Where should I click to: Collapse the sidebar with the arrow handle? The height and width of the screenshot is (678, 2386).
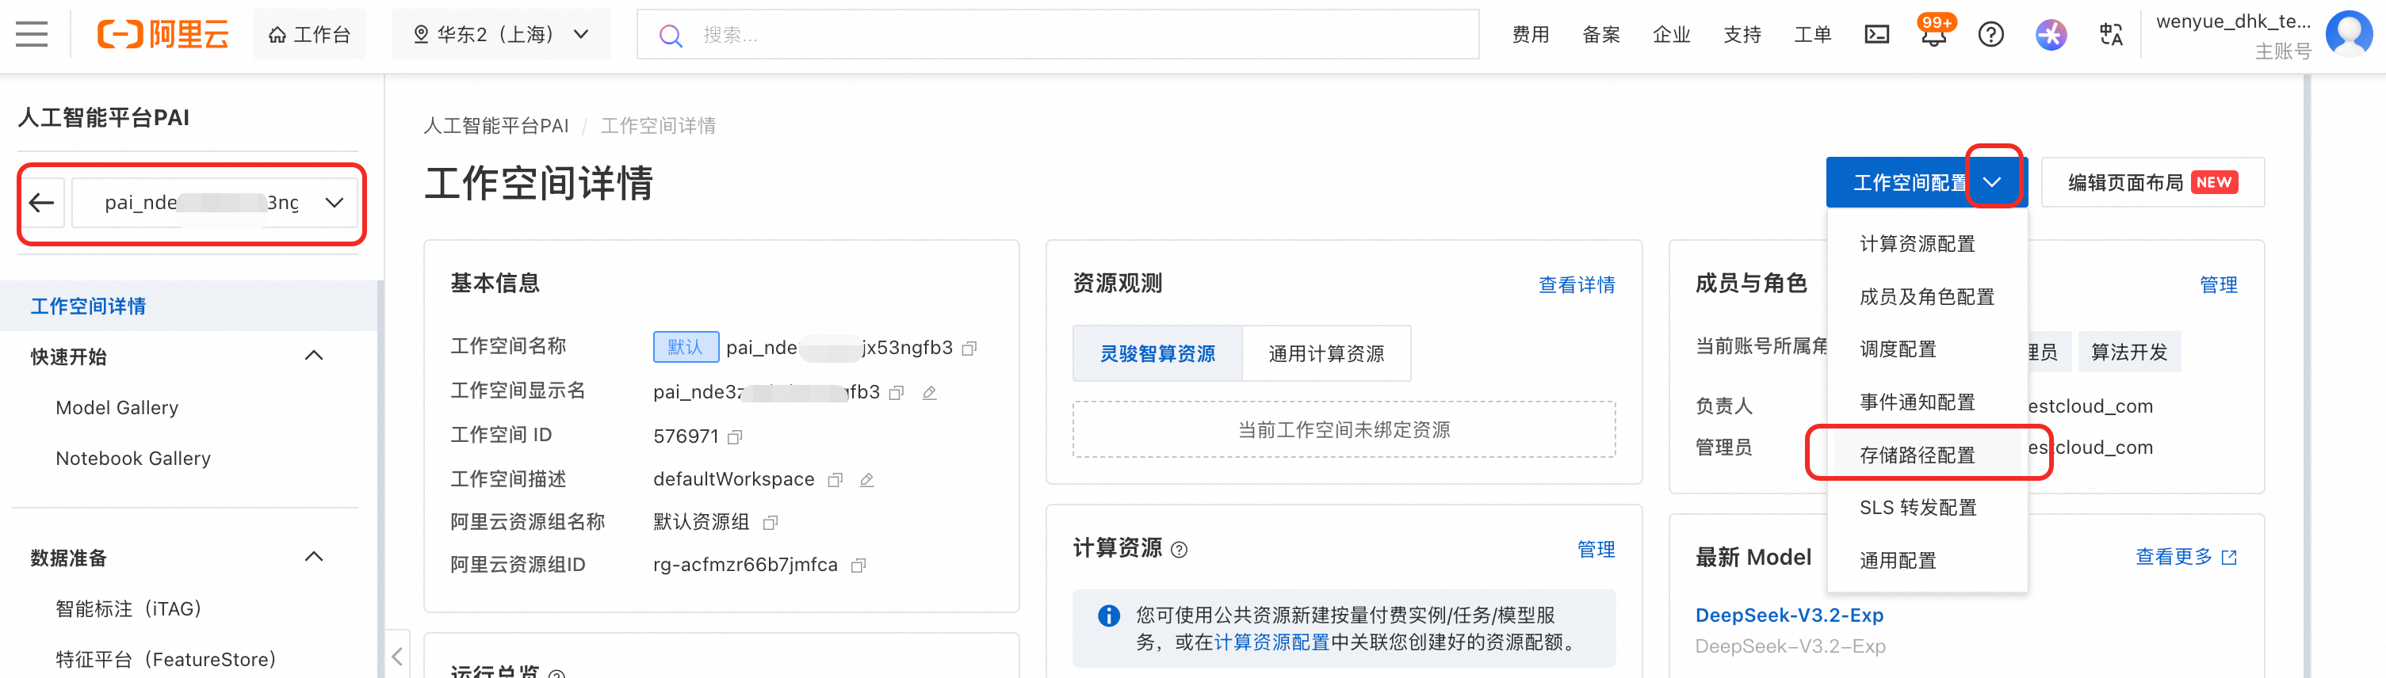pyautogui.click(x=396, y=657)
